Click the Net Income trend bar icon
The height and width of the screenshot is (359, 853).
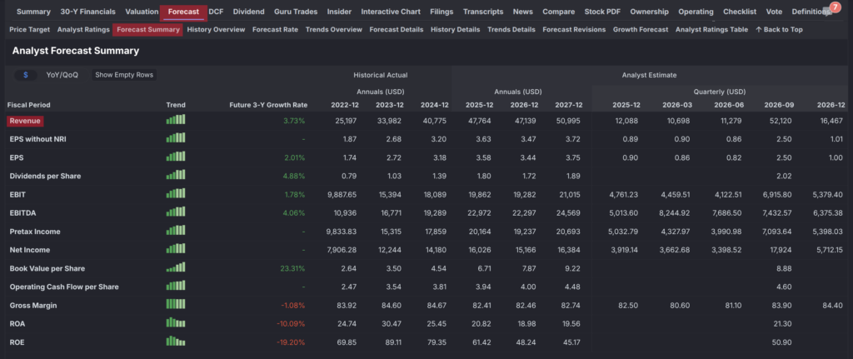[x=176, y=250]
